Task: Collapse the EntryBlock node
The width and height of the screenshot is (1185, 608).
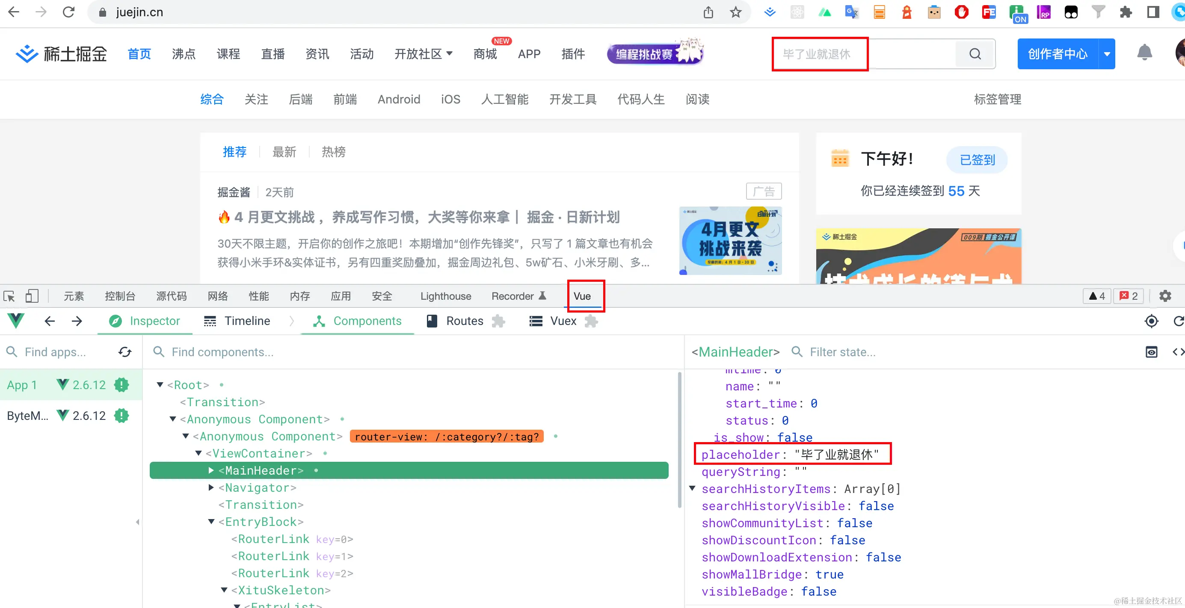Action: 211,521
